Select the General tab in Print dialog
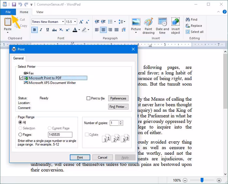 click(x=18, y=58)
